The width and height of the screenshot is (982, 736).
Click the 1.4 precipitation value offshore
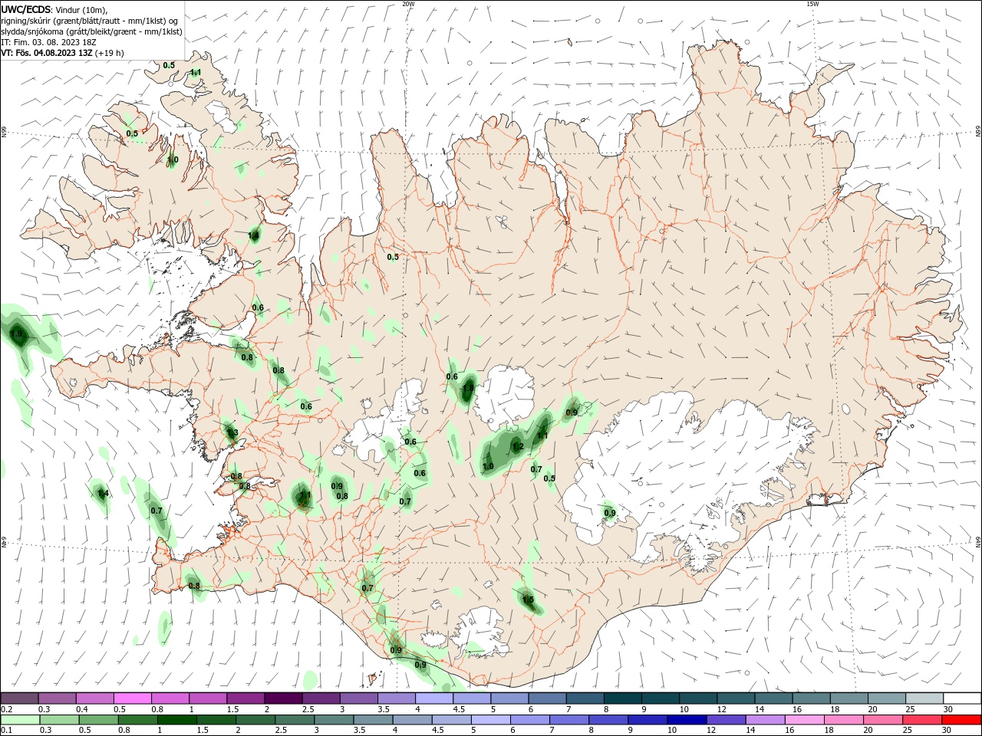(103, 494)
